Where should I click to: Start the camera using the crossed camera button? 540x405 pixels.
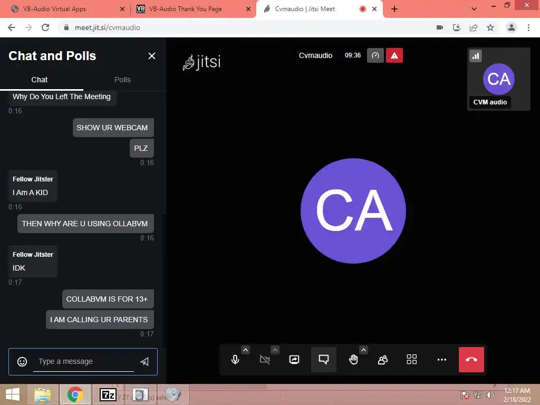[x=265, y=360]
